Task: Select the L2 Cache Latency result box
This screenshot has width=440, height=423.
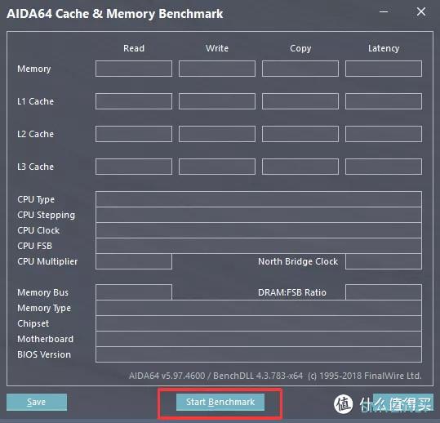Action: click(384, 134)
